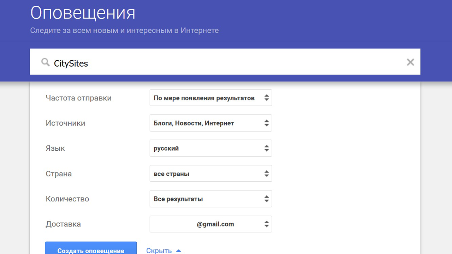Screen dimensions: 452x254
Task: Open the Количество dropdown
Action: [x=211, y=199]
